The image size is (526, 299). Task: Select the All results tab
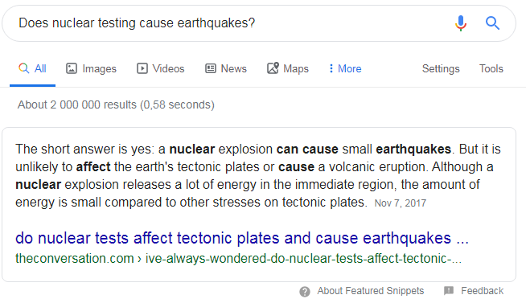point(32,68)
